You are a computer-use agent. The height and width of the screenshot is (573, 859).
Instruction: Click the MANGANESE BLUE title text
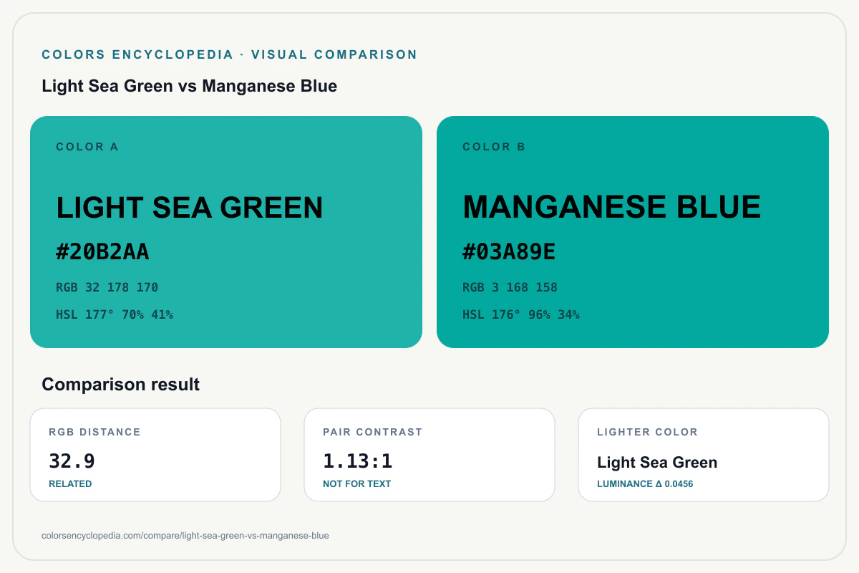coord(612,208)
